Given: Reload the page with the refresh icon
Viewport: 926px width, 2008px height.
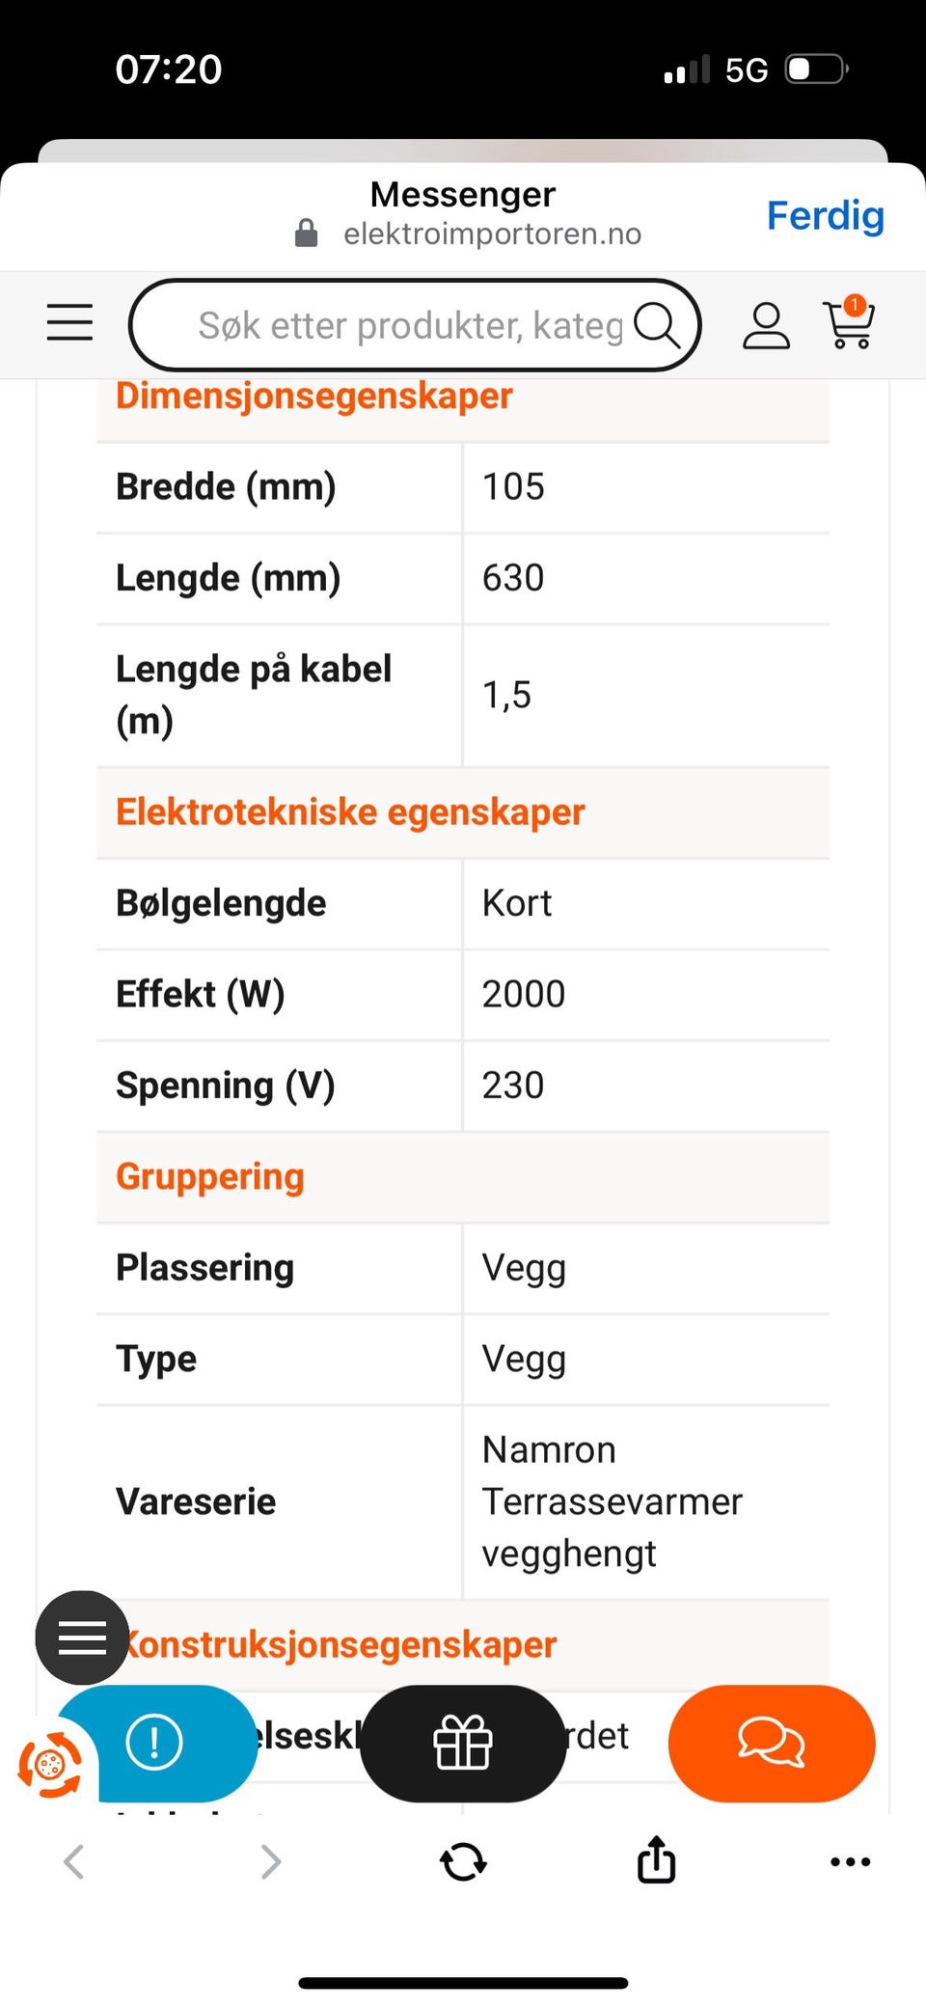Looking at the screenshot, I should [463, 1861].
